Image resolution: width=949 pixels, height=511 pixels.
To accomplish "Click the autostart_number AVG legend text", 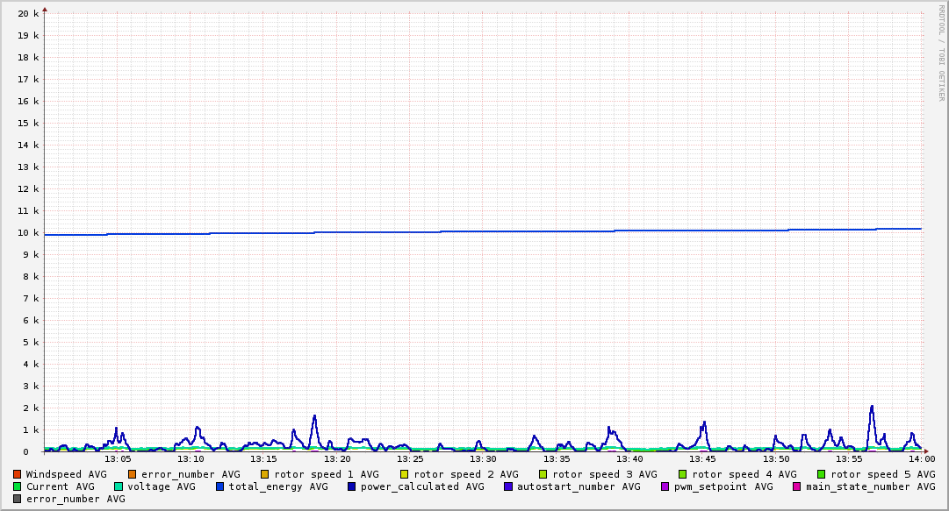I will [x=579, y=486].
